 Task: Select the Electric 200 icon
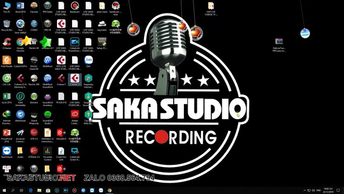pos(34,80)
